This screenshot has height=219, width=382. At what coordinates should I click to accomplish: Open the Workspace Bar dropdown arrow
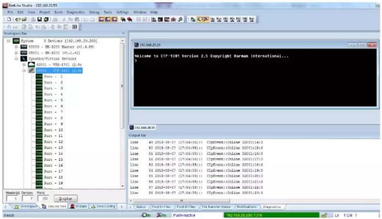point(123,33)
